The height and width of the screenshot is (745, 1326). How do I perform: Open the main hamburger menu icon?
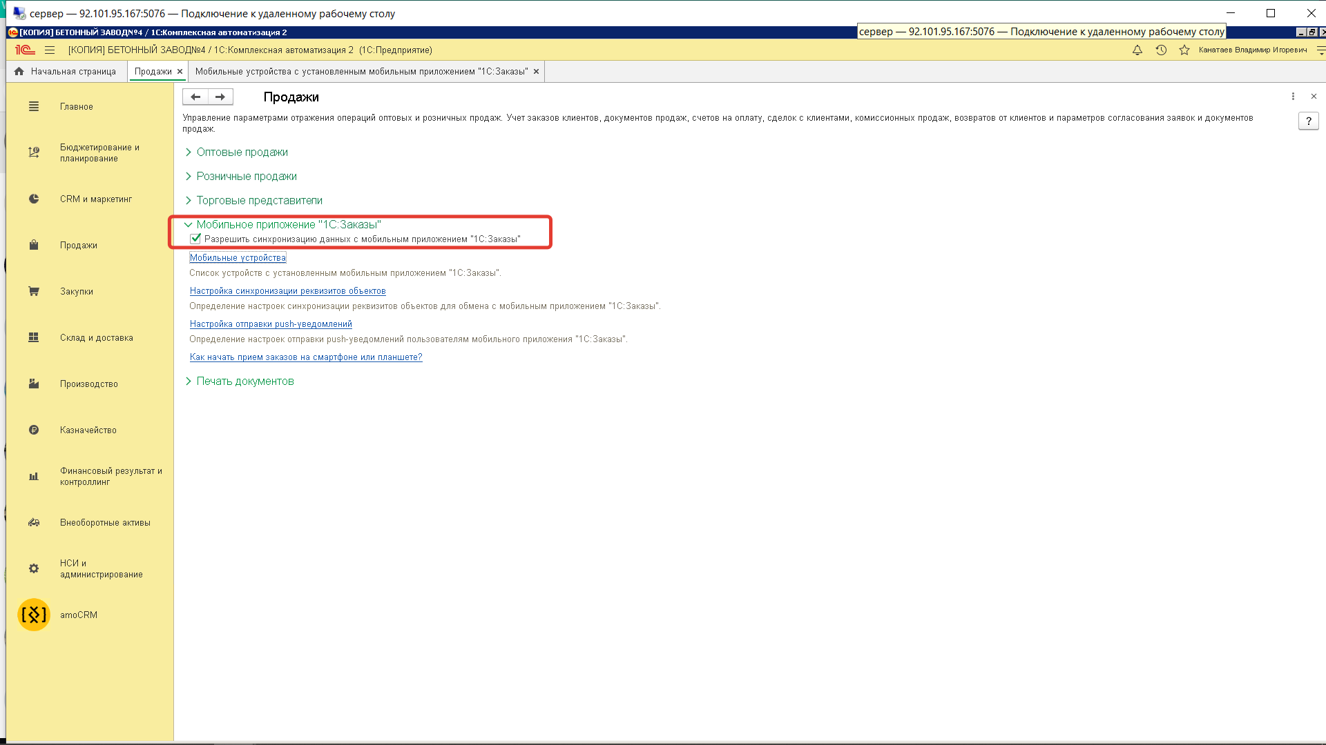click(x=50, y=50)
